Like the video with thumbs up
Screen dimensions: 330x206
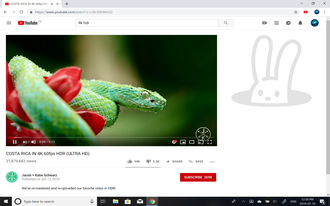[x=130, y=161]
